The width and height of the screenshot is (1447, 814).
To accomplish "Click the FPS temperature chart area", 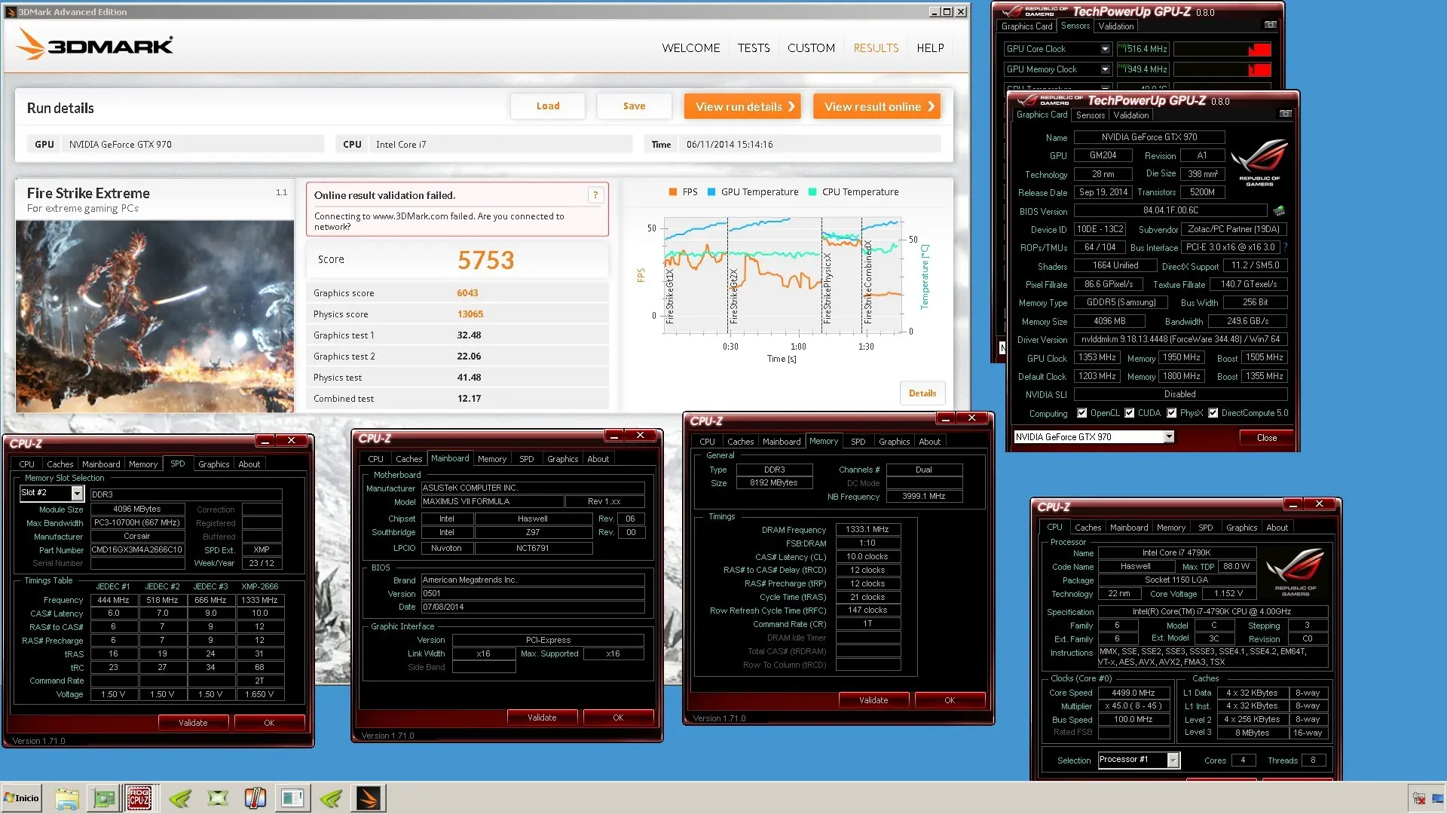I will coord(782,275).
